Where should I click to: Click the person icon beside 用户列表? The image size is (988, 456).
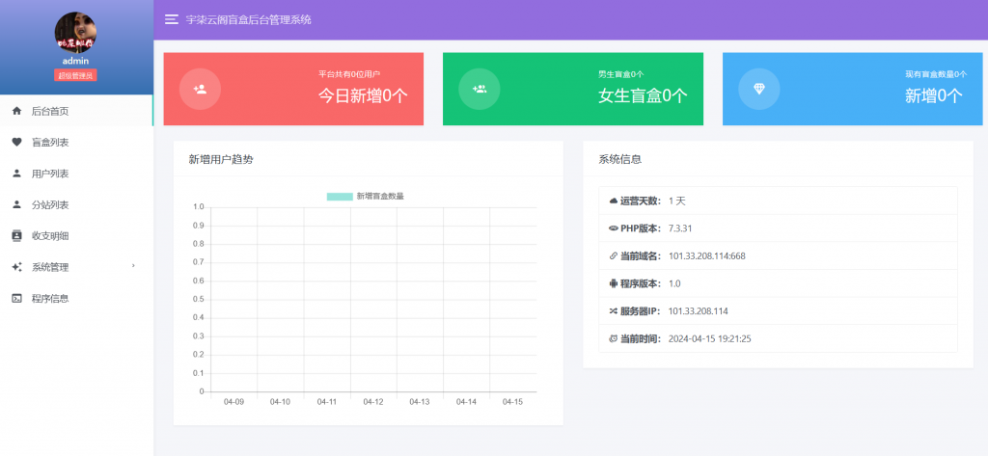(x=17, y=174)
